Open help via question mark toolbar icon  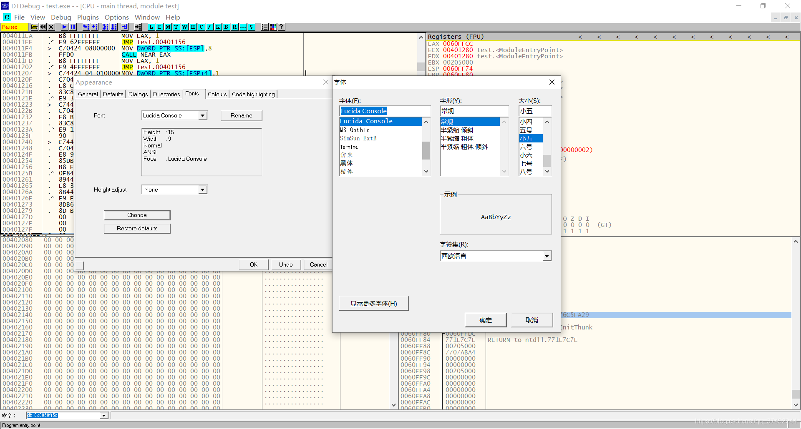(x=282, y=27)
